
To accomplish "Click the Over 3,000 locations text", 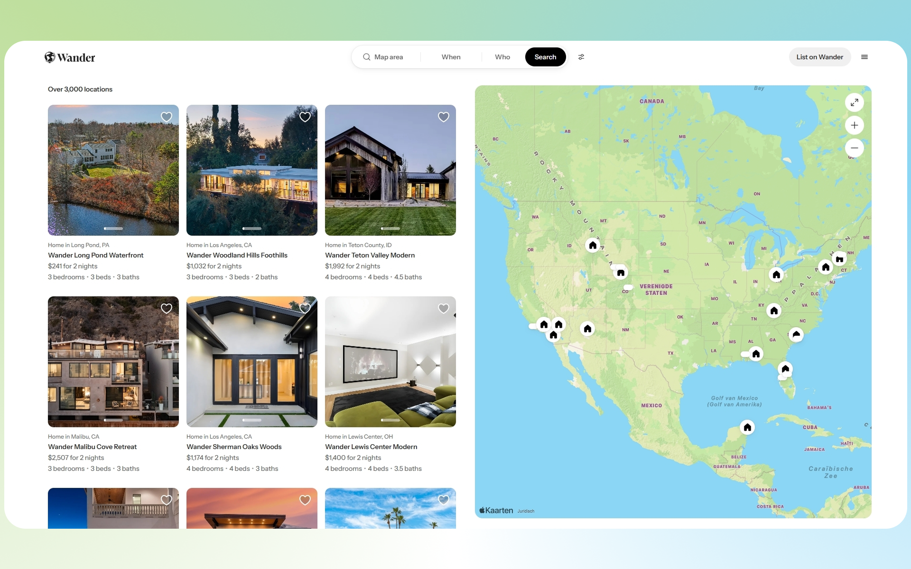I will pyautogui.click(x=80, y=89).
